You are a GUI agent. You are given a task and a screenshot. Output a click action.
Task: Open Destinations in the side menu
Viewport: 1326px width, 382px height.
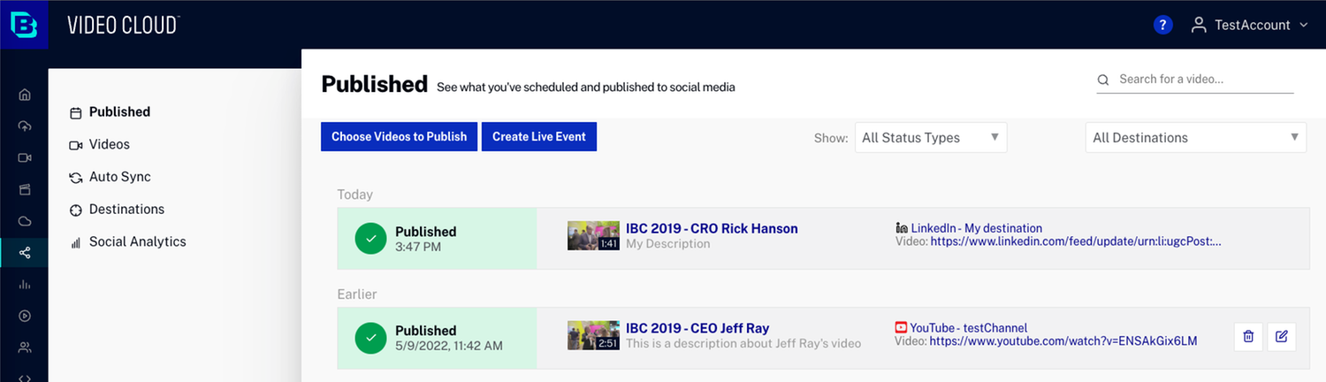point(126,210)
